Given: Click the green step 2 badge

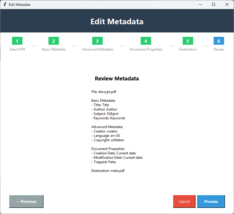Looking at the screenshot, I should [53, 41].
